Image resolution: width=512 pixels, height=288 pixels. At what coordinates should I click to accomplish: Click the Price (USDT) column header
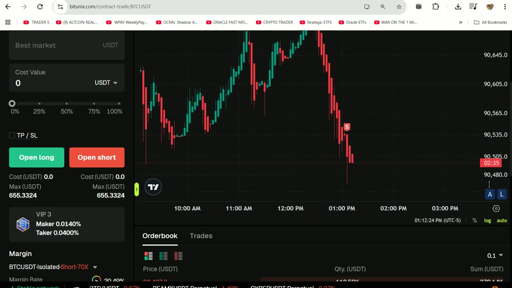pyautogui.click(x=160, y=269)
